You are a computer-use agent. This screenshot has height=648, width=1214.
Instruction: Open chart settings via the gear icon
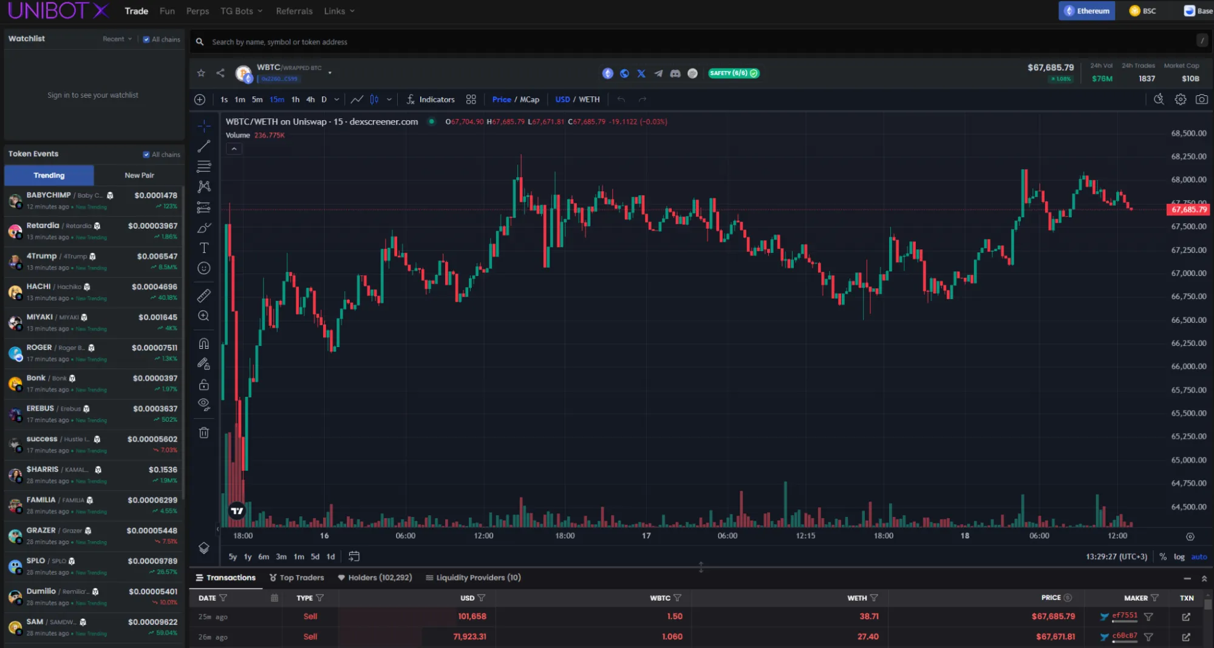point(1180,99)
